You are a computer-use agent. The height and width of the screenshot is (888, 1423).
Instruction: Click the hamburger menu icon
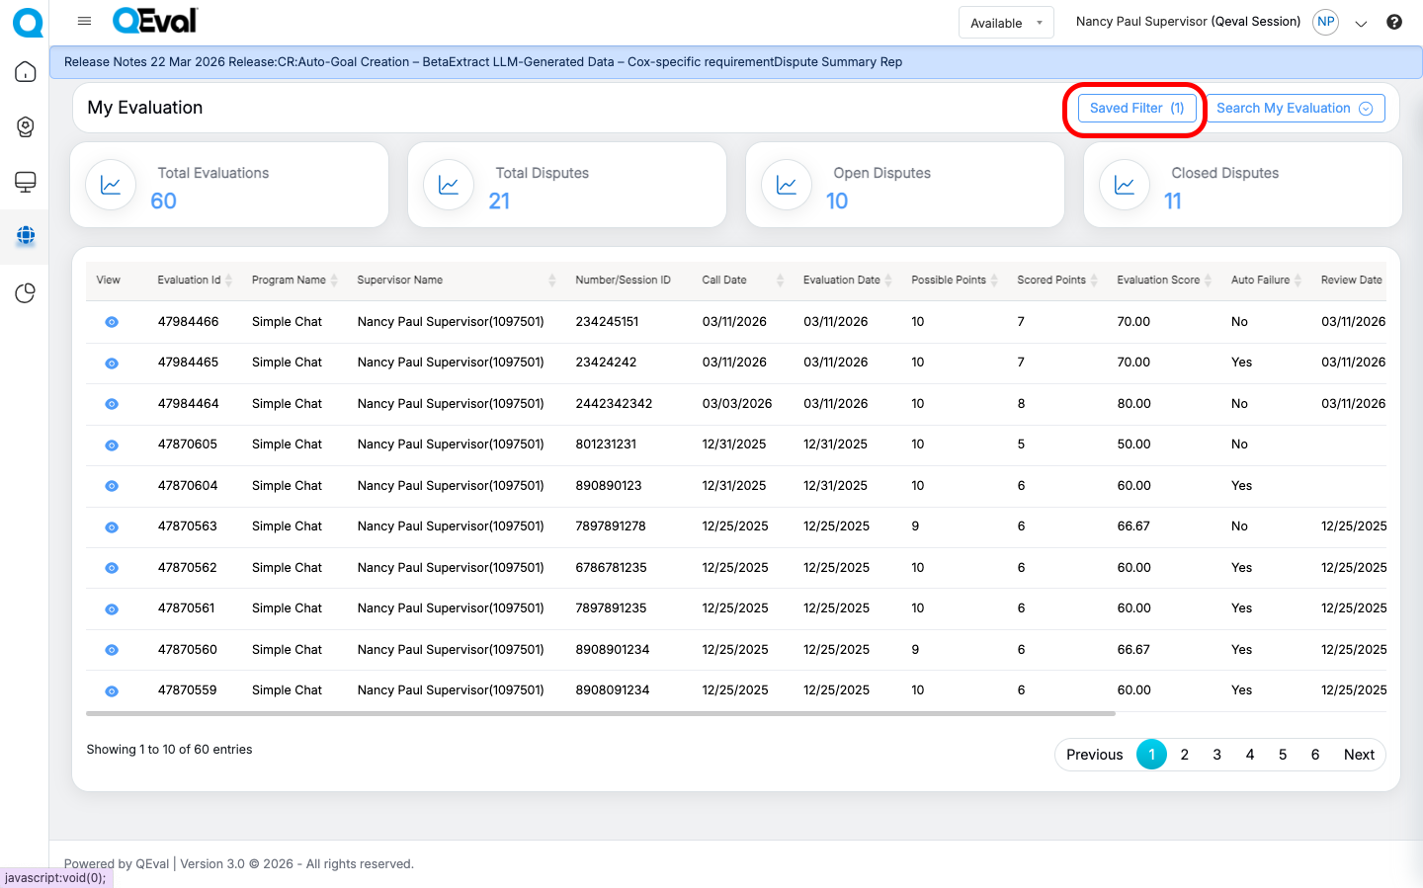(84, 21)
